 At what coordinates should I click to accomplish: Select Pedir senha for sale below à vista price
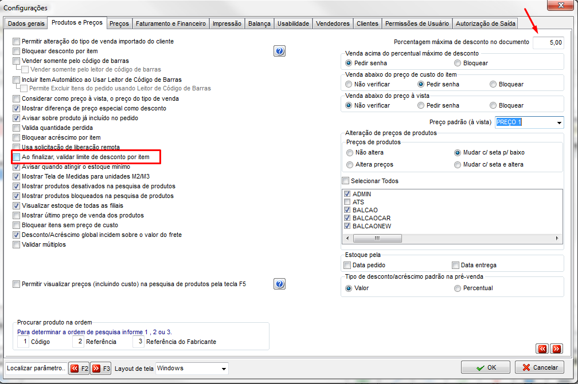[421, 105]
